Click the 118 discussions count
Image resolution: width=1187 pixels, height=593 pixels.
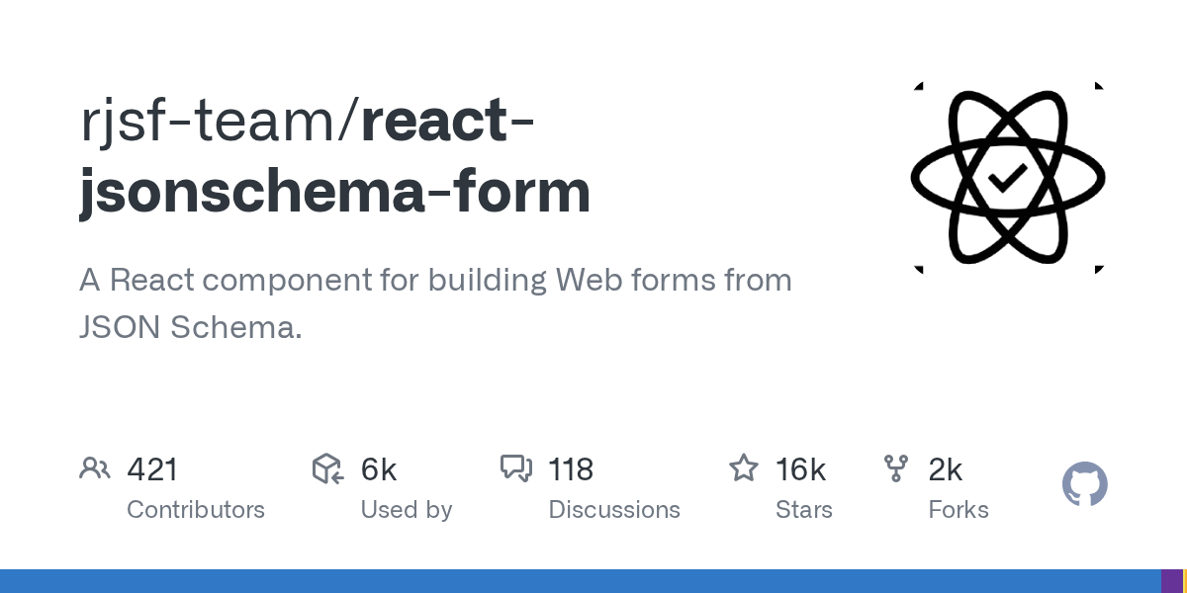click(571, 468)
